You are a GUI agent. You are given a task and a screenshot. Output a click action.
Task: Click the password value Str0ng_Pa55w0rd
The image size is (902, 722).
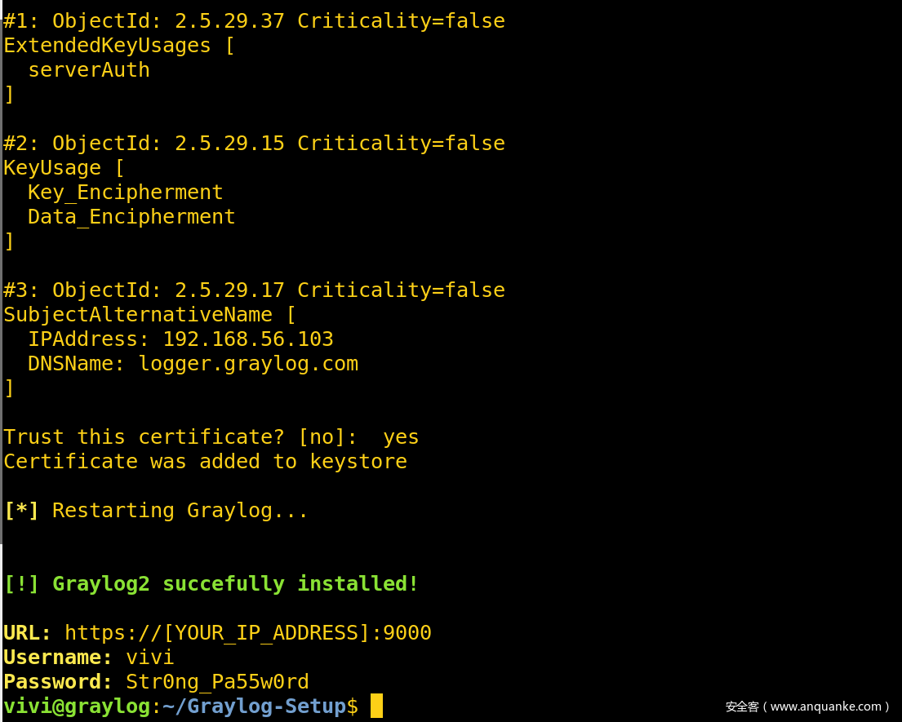point(217,682)
